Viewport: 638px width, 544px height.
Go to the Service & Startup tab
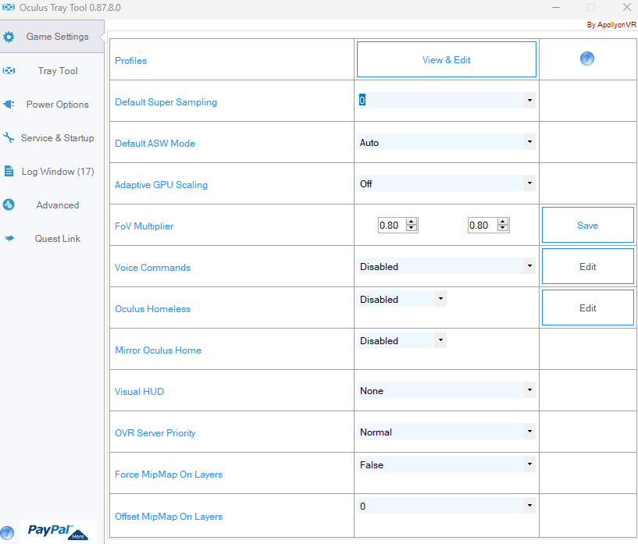pos(52,138)
